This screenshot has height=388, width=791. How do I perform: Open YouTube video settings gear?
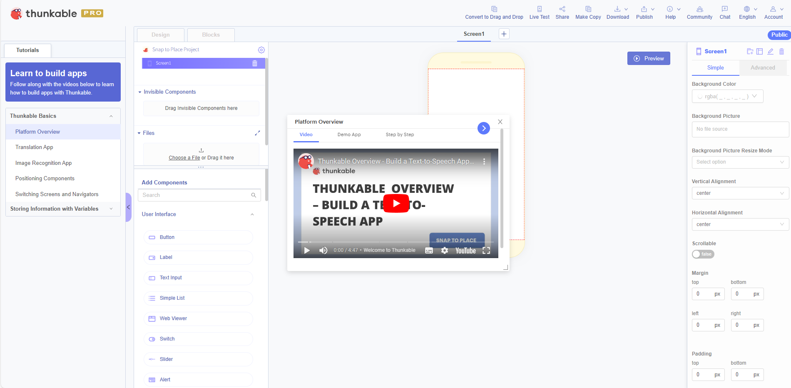[x=445, y=251]
